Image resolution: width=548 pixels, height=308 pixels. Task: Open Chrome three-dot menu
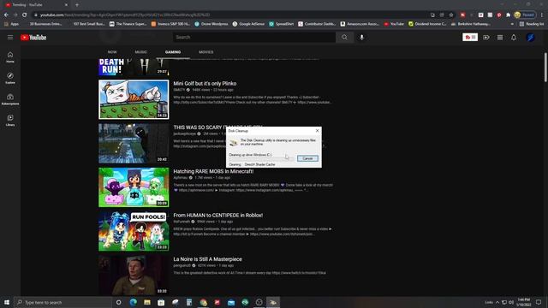542,15
